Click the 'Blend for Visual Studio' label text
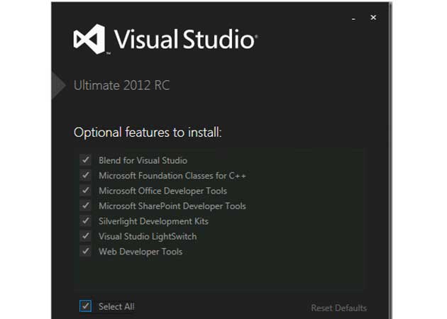The width and height of the screenshot is (447, 319). 143,160
